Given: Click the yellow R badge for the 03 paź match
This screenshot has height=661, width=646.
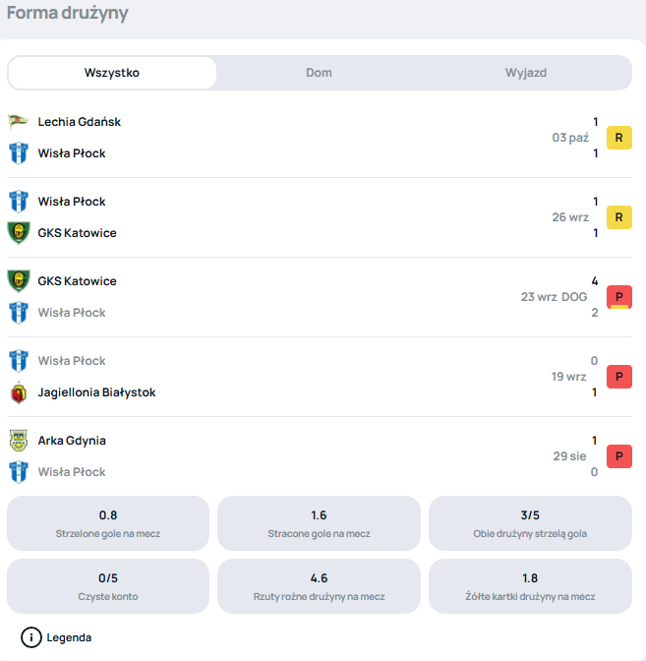Looking at the screenshot, I should [618, 138].
